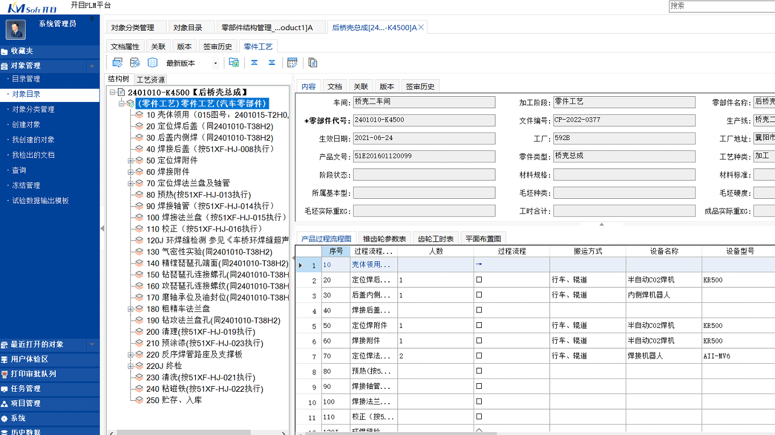Click the copy document toolbar icon
The width and height of the screenshot is (775, 435).
(x=312, y=63)
